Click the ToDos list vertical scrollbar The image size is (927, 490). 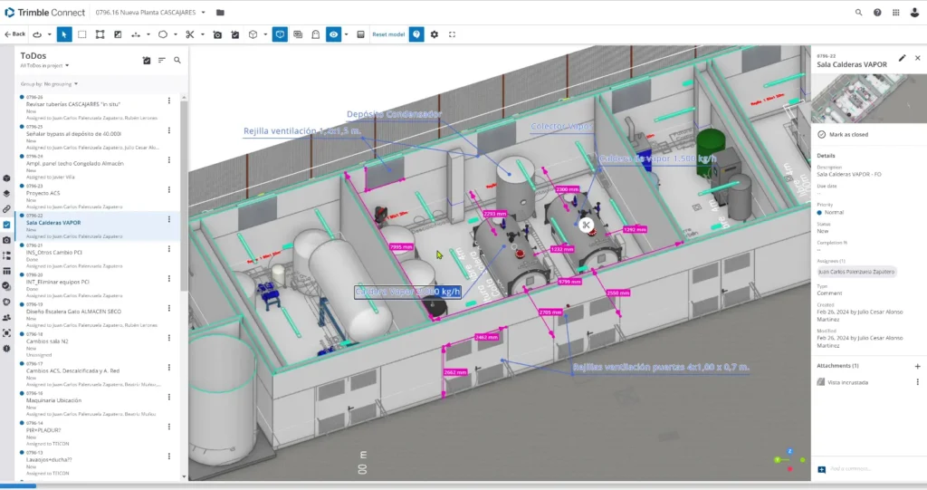184,196
